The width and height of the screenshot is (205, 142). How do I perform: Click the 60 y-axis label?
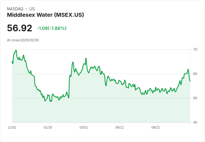pos(195,74)
